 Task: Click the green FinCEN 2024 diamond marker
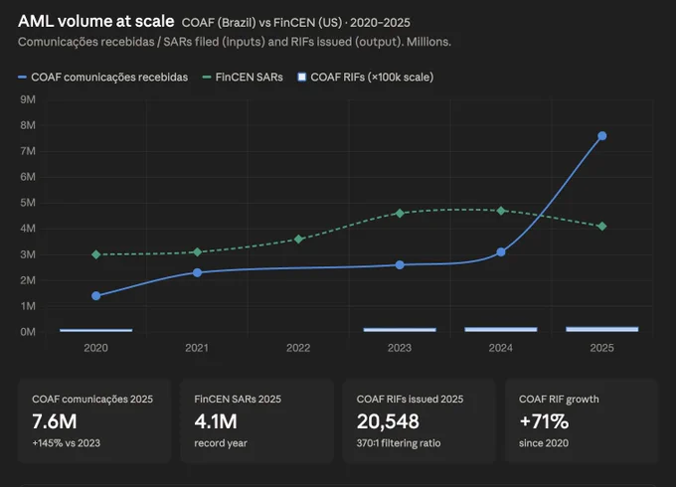[x=501, y=211]
